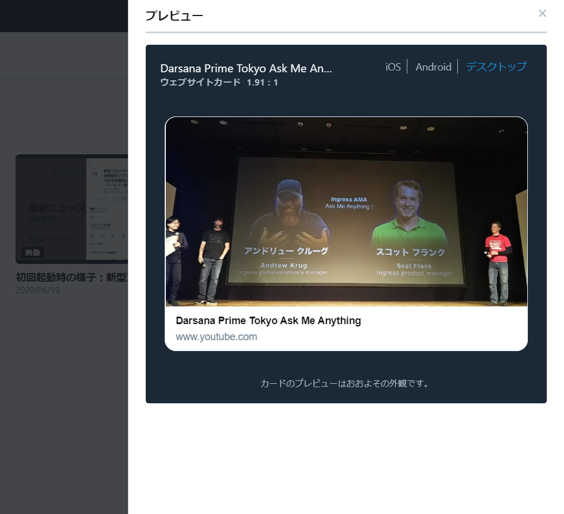Image resolution: width=564 pixels, height=514 pixels.
Task: Click the プレビュー panel heading
Action: point(174,16)
